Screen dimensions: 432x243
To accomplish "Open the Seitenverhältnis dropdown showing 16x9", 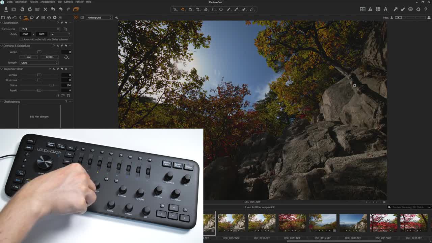I will [x=39, y=29].
